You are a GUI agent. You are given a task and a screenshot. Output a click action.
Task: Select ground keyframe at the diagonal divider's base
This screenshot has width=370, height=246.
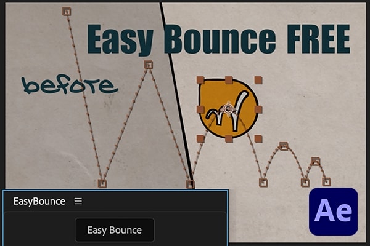pyautogui.click(x=190, y=184)
